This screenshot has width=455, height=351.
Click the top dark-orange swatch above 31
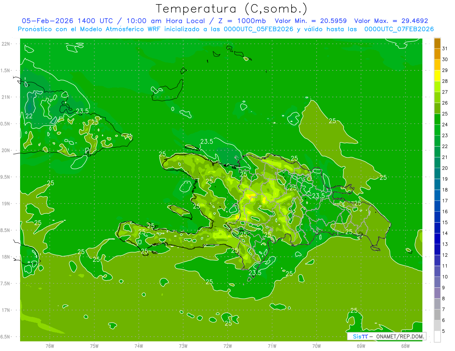[437, 43]
